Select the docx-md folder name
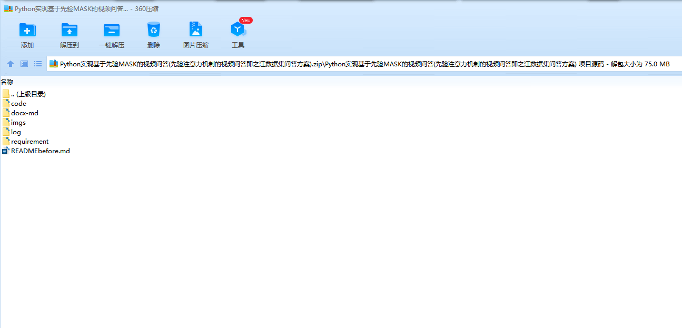The image size is (682, 328). [x=25, y=113]
